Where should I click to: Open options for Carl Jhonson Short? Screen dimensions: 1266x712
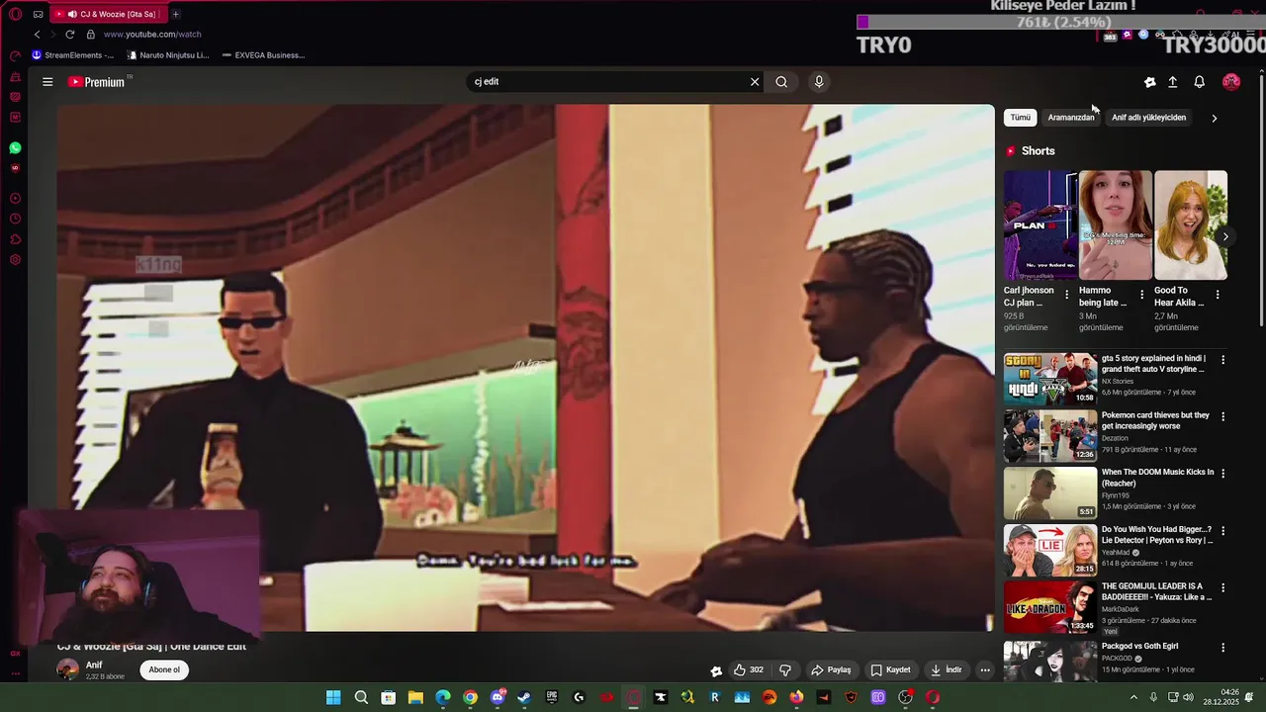[1066, 295]
